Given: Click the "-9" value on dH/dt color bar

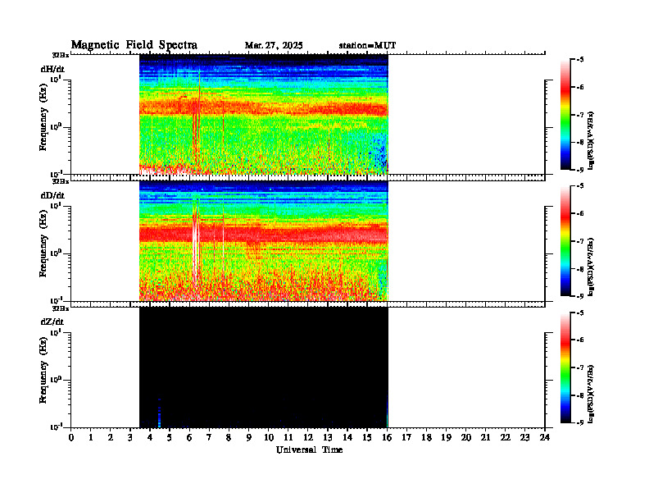Looking at the screenshot, I should click(x=580, y=170).
